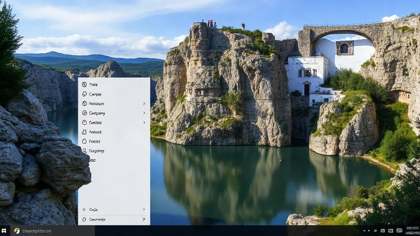Select the sixth context menu entry with the document icon
Viewport: 420px width, 236px height.
(x=114, y=132)
